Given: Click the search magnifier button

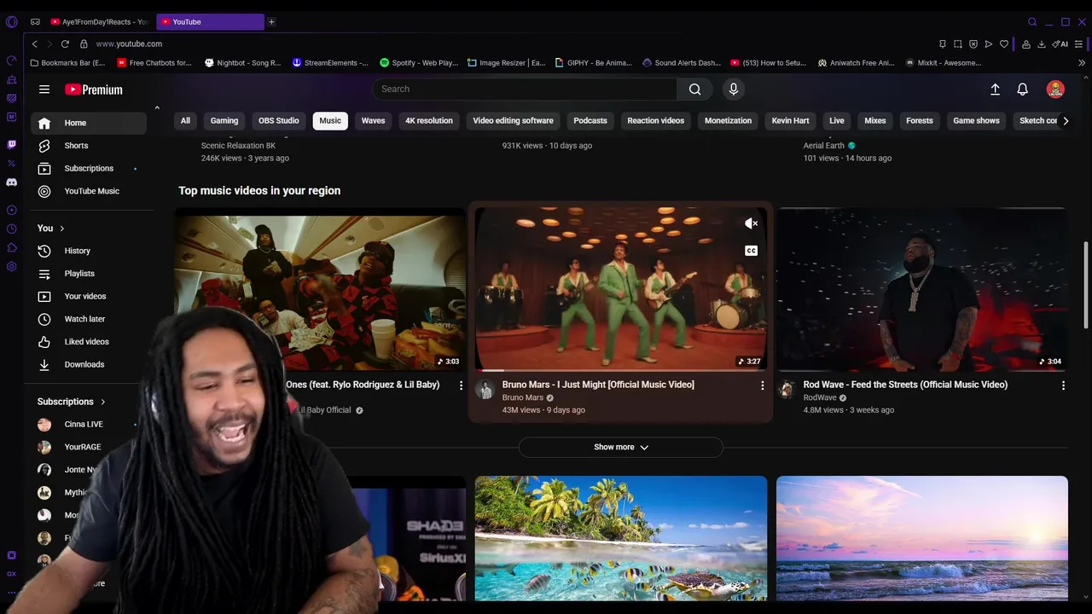Looking at the screenshot, I should [x=694, y=89].
